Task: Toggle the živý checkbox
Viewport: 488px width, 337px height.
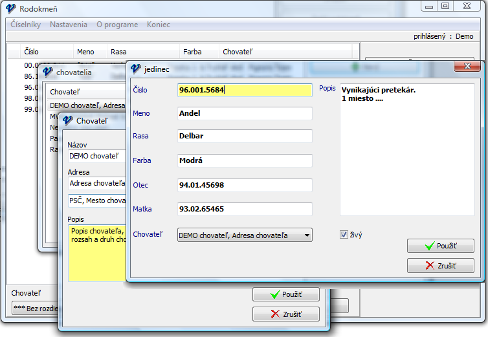Action: pyautogui.click(x=344, y=235)
